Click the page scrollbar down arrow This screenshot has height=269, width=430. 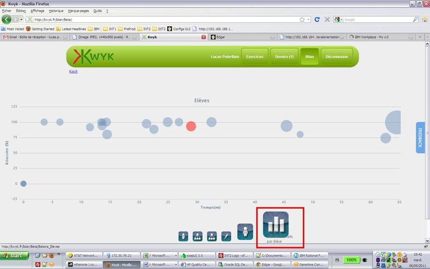(427, 240)
